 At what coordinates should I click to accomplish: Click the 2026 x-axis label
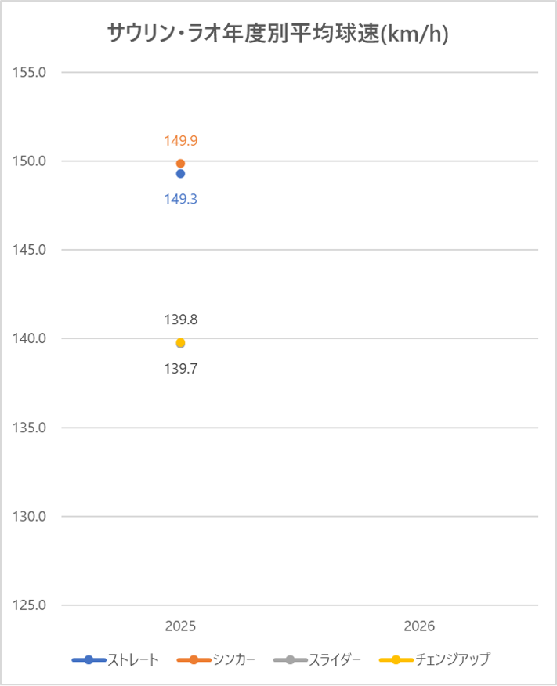(419, 626)
